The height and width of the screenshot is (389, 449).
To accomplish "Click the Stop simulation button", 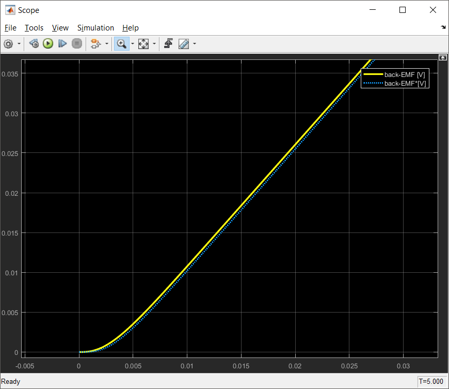I will [77, 43].
